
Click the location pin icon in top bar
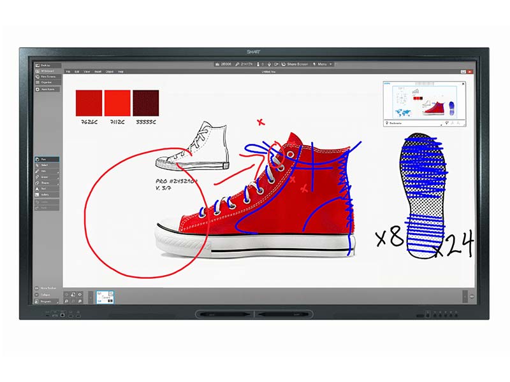(x=269, y=64)
